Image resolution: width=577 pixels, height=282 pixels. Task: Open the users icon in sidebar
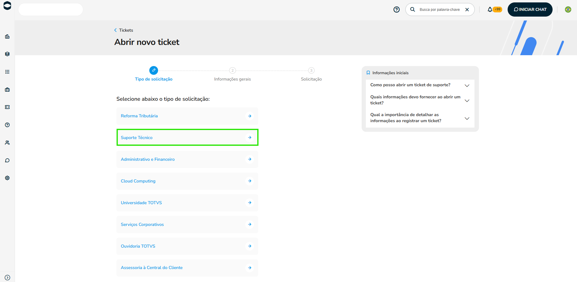point(7,143)
